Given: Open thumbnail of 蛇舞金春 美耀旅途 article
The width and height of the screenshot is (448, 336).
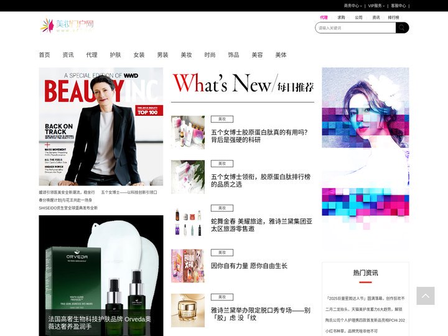Looking at the screenshot, I should point(188,222).
